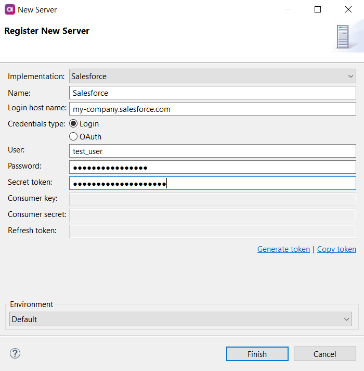The image size is (364, 371).
Task: Click the User field containing test_user
Action: click(x=212, y=150)
